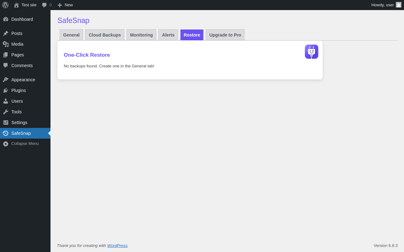The width and height of the screenshot is (404, 252).
Task: Click the plus icon for New content
Action: point(60,5)
